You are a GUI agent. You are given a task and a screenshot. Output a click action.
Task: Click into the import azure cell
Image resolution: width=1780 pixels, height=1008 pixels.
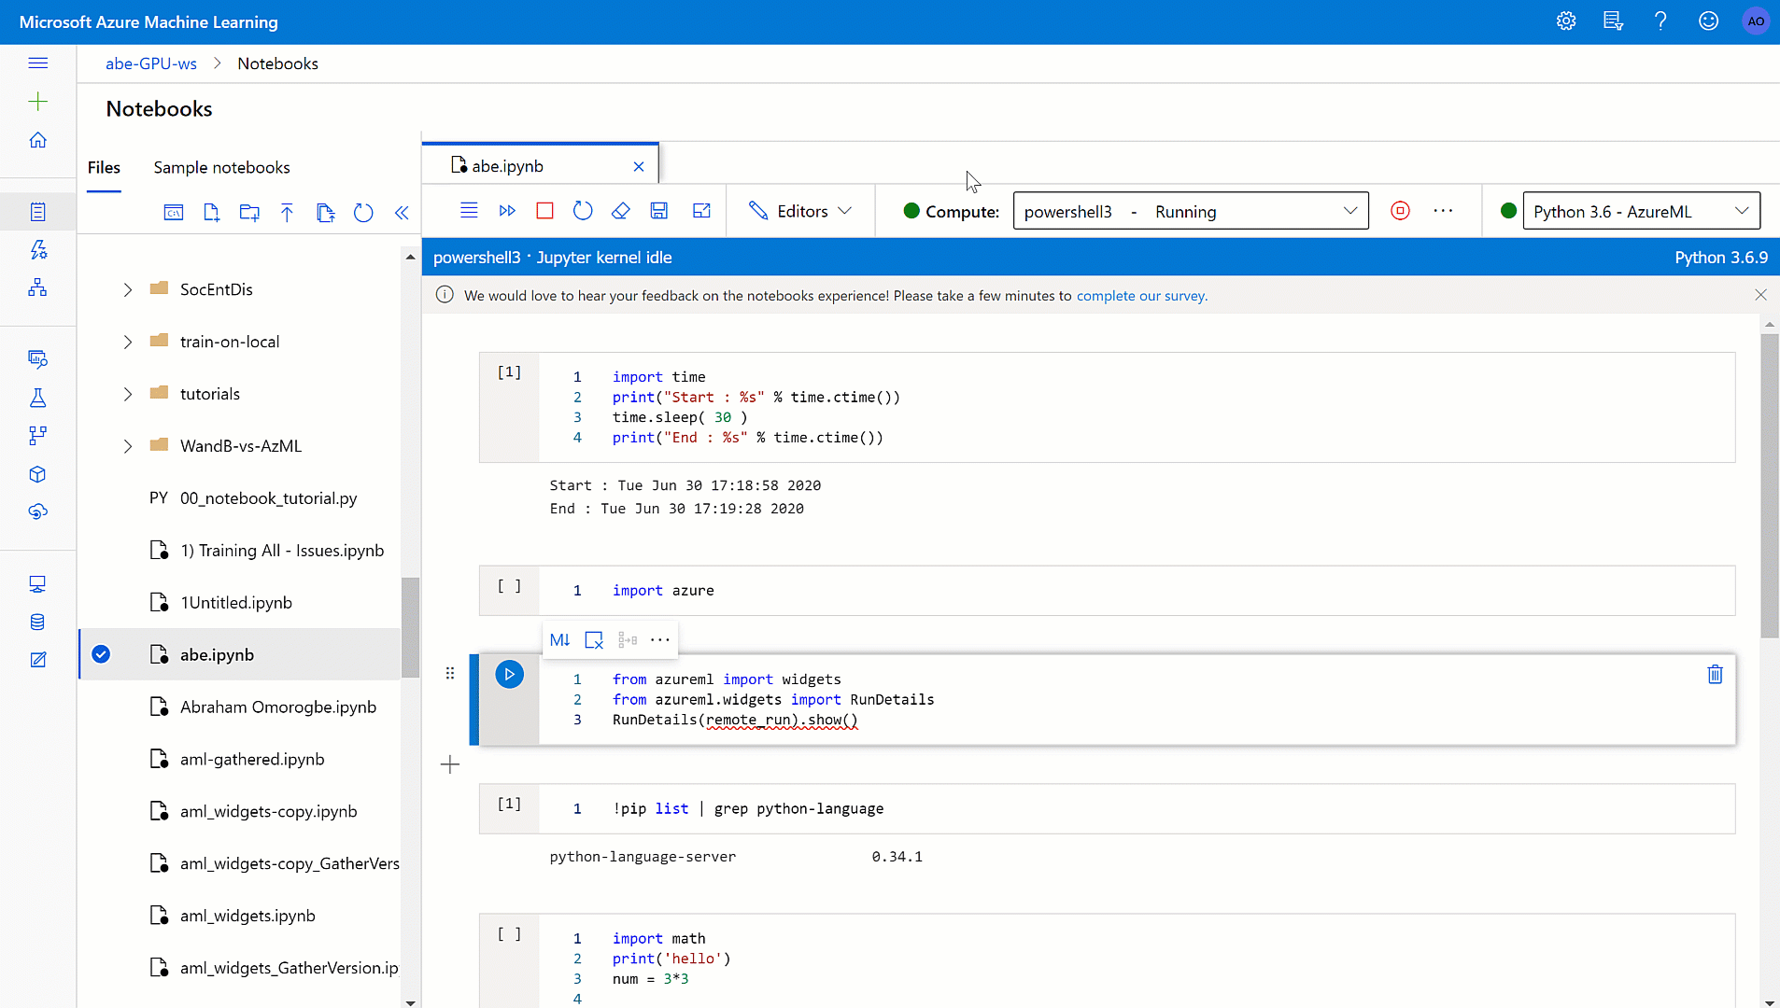[1137, 591]
